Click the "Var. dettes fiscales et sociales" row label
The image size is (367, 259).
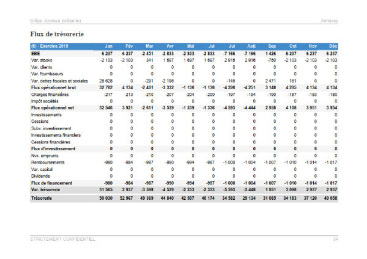tap(59, 81)
